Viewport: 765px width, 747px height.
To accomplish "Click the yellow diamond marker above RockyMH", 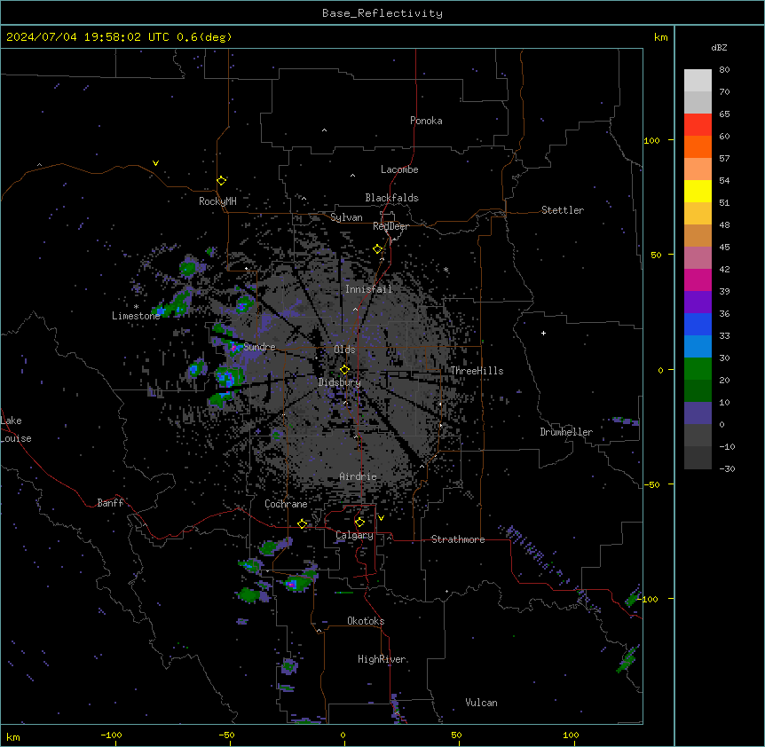I will [x=222, y=181].
